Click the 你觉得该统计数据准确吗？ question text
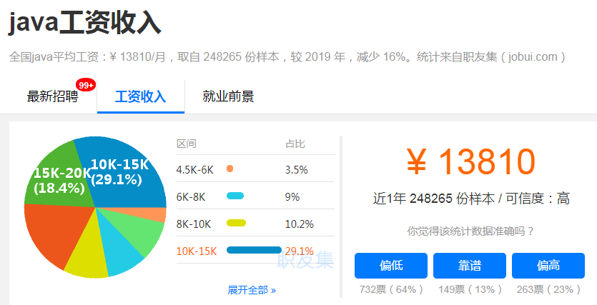The image size is (597, 305). pyautogui.click(x=470, y=231)
